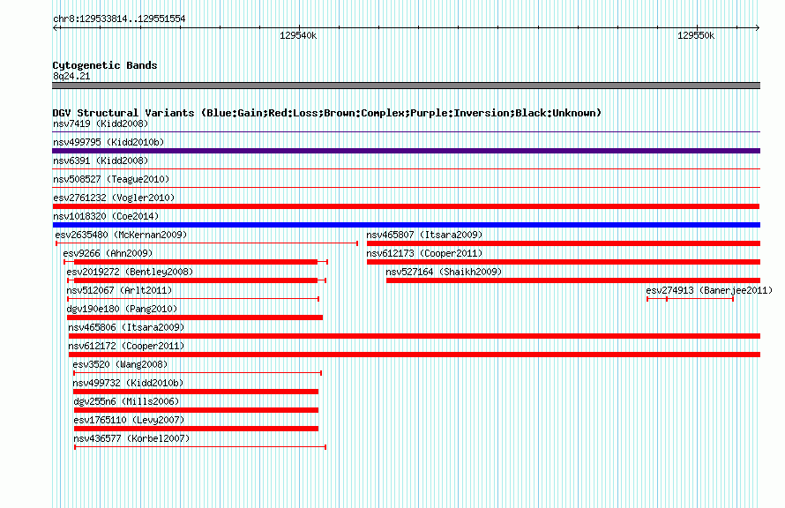The image size is (785, 508).
Task: Open the nsv6391 (Kidd2008) variant label
Action: (101, 161)
